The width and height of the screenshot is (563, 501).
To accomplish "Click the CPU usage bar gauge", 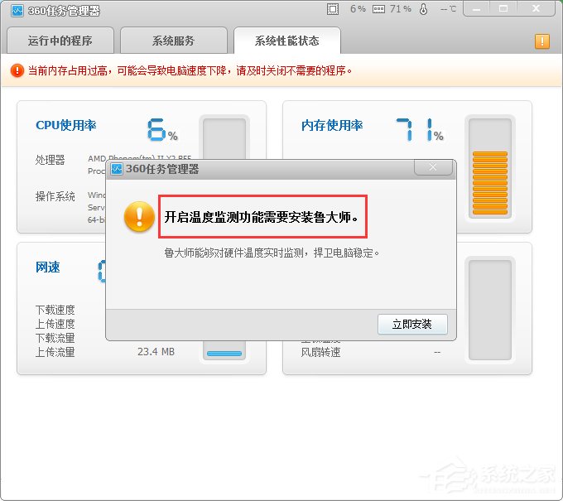I will coord(224,138).
